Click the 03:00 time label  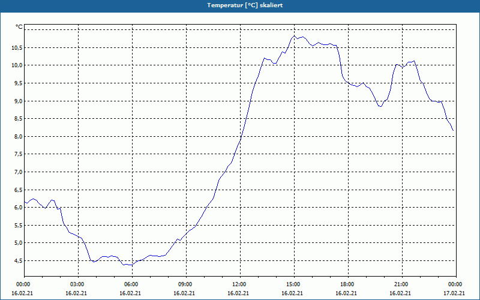[x=77, y=284]
